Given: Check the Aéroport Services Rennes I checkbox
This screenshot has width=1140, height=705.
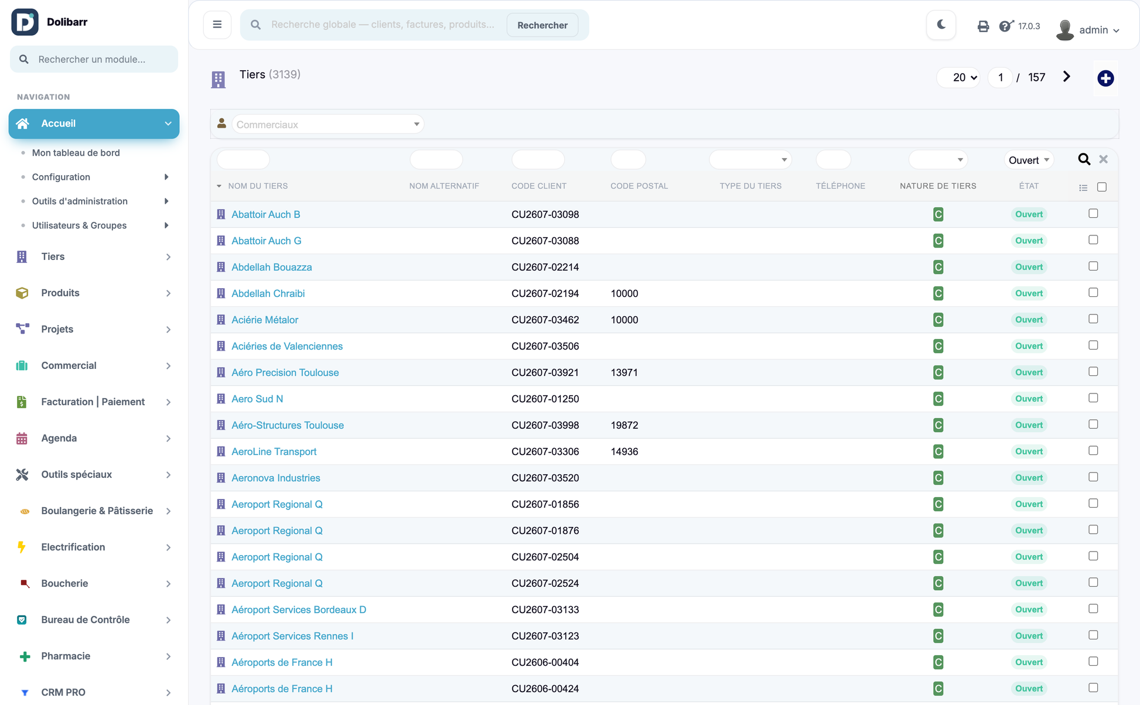Looking at the screenshot, I should pos(1093,635).
